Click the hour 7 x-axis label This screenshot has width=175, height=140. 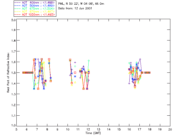[37, 129]
